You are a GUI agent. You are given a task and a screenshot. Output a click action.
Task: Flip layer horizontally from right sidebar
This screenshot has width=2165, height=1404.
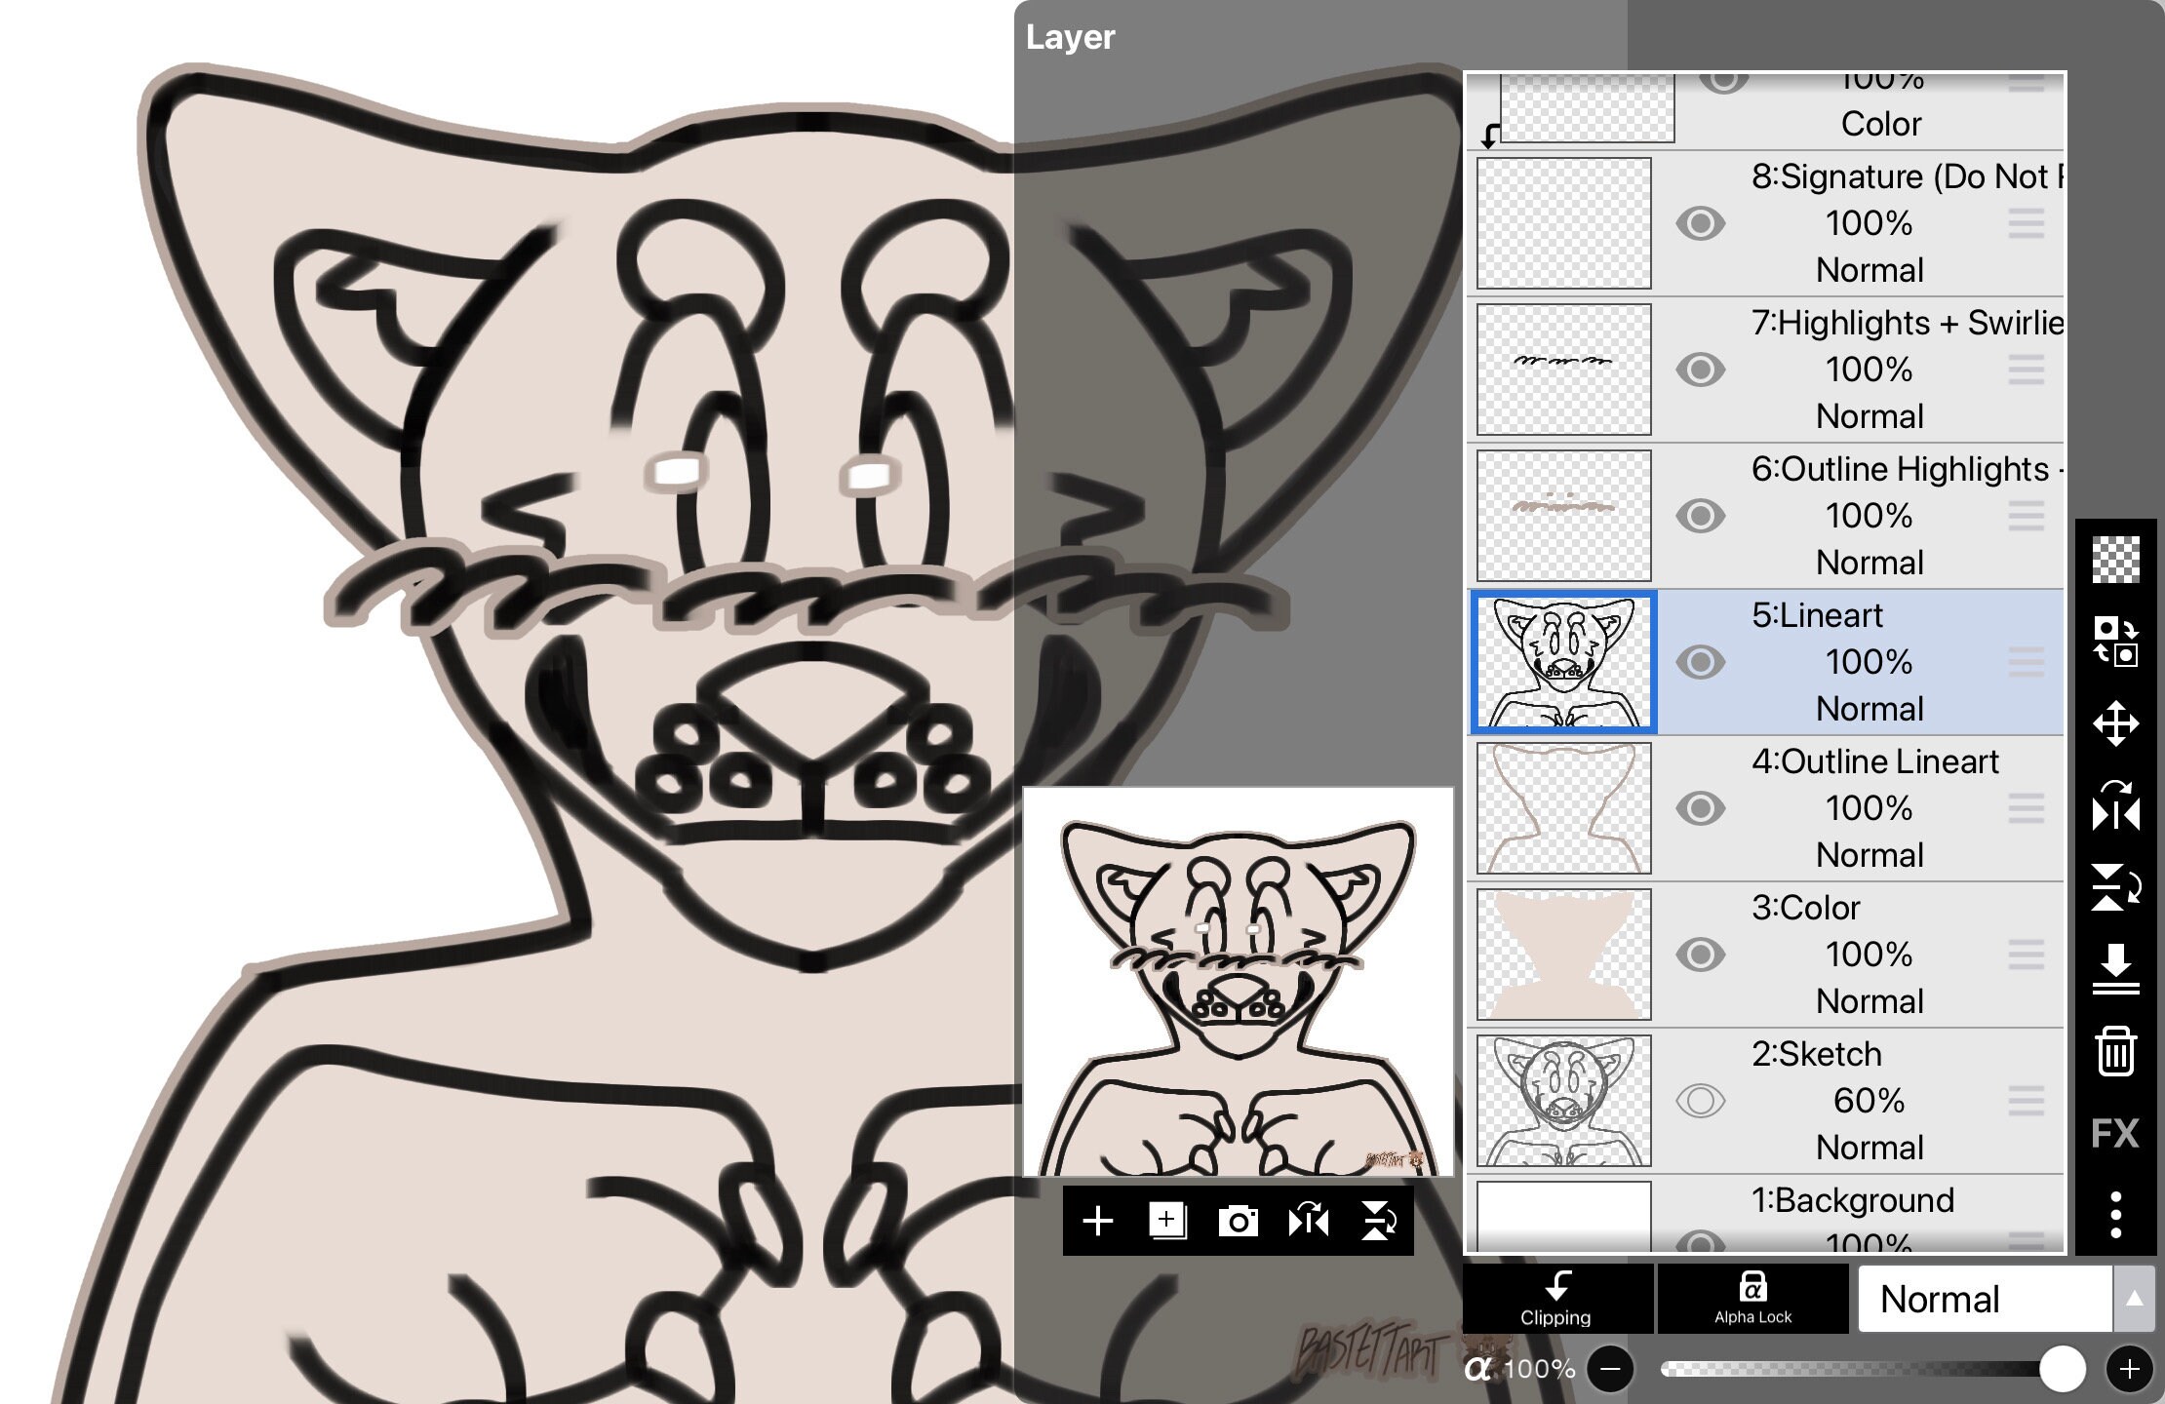(x=2115, y=805)
